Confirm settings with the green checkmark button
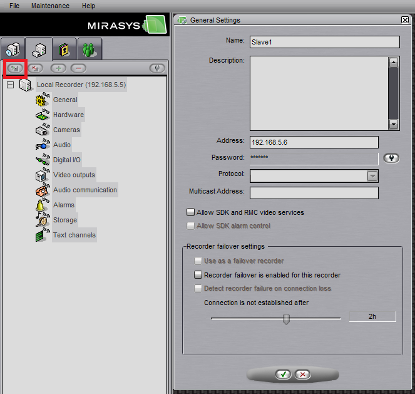The image size is (415, 394). tap(284, 374)
